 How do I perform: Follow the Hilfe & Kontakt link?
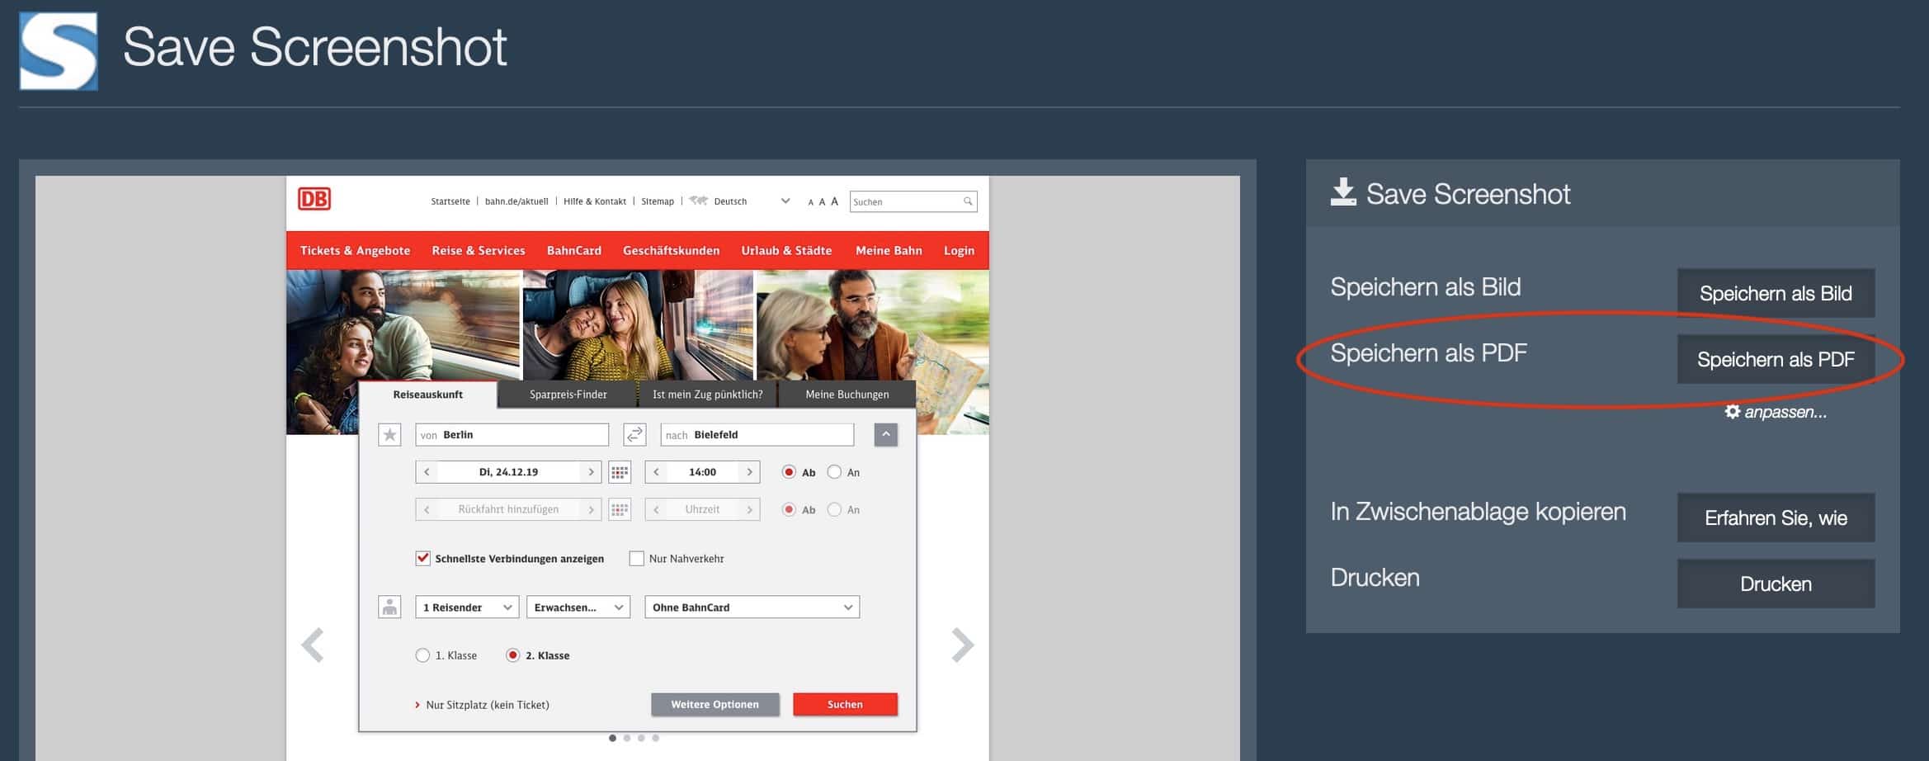(x=595, y=201)
